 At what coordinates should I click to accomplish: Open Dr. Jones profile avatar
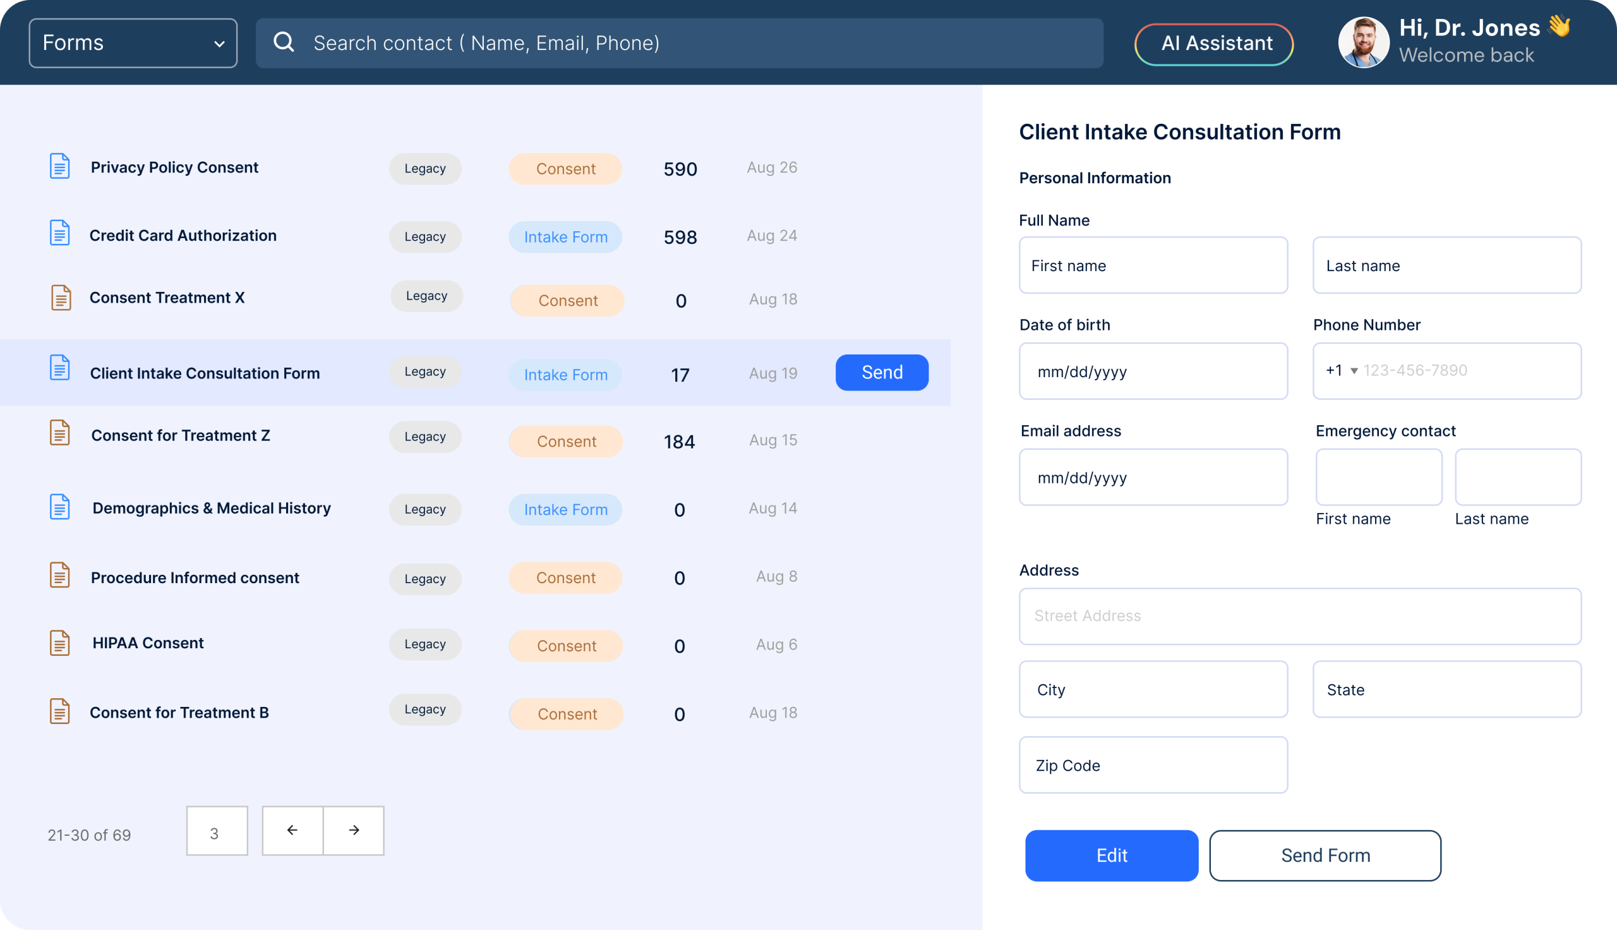(x=1363, y=43)
